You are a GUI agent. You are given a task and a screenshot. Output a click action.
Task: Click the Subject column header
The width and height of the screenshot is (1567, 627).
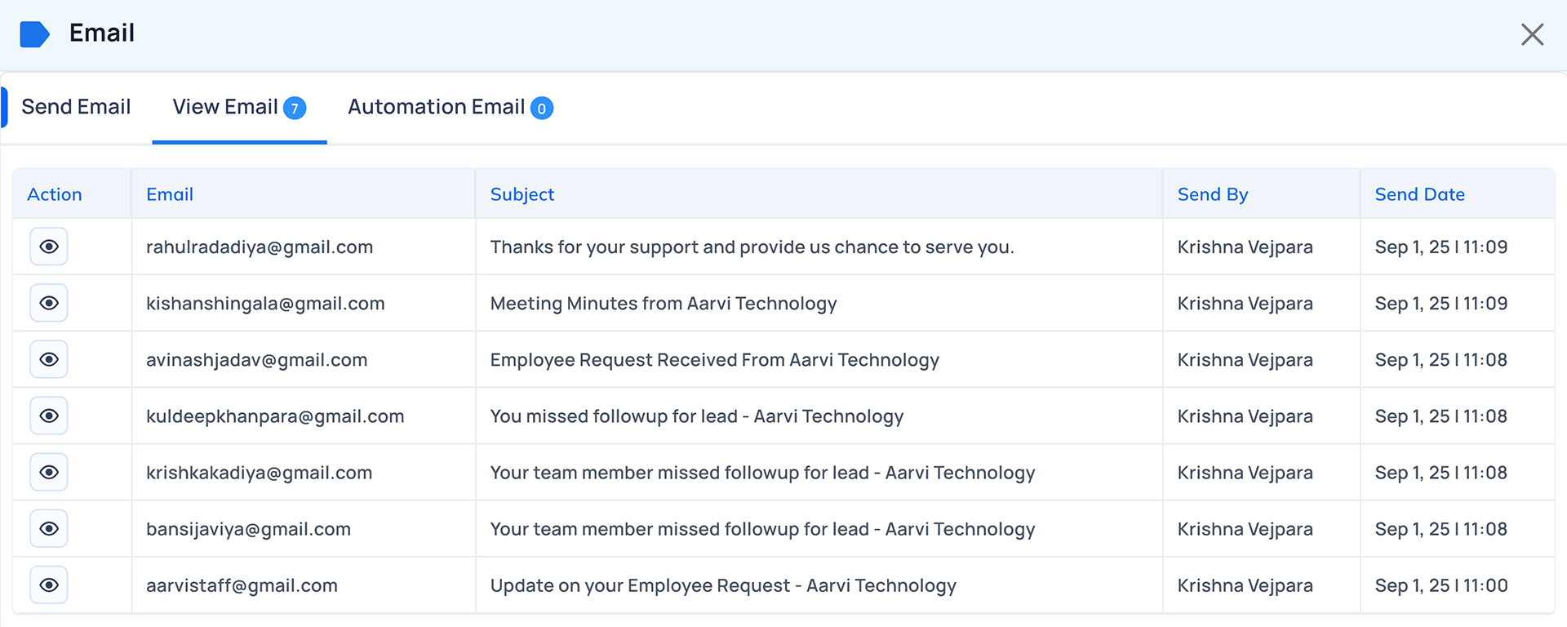click(522, 194)
